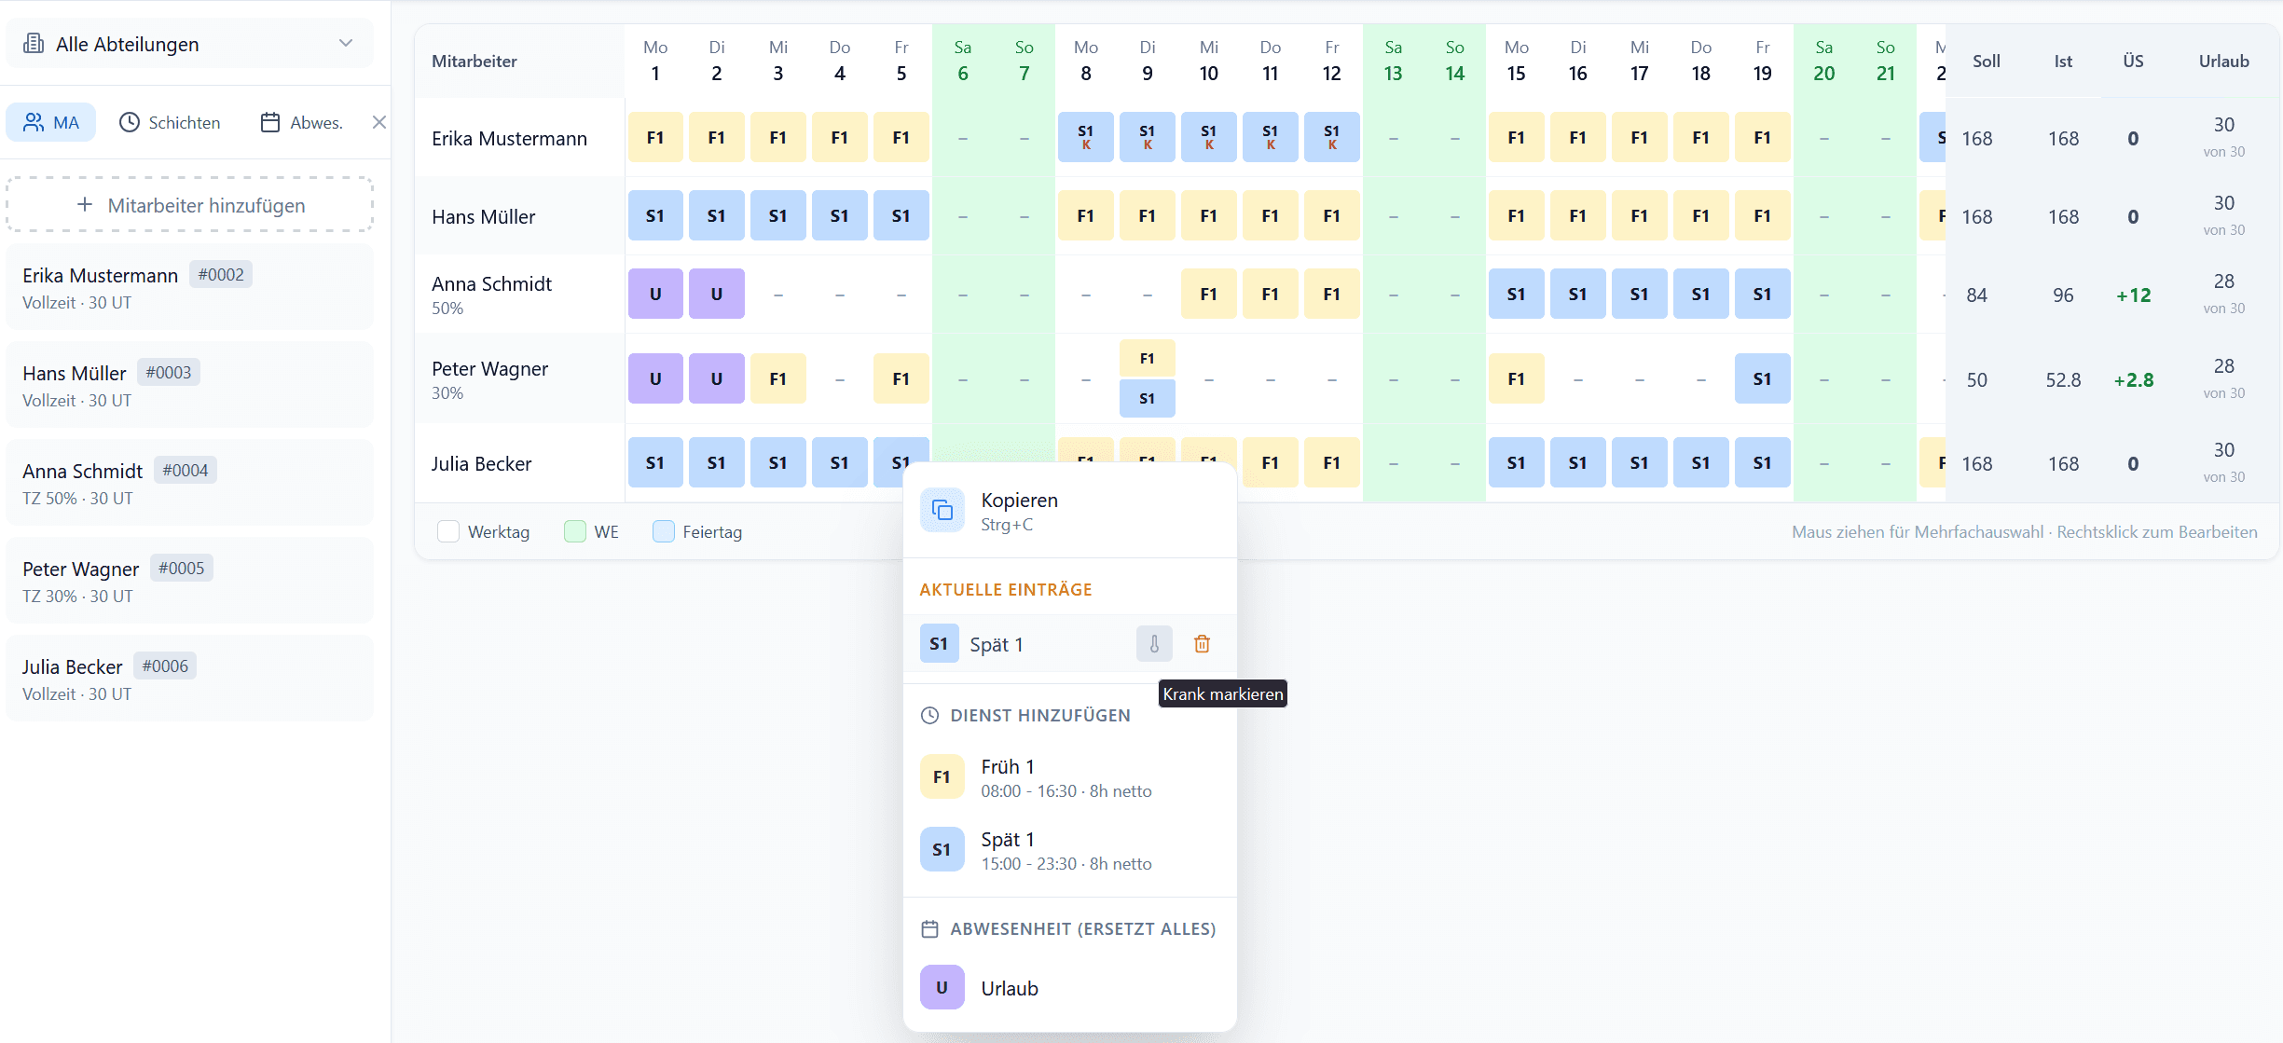Viewport: 2283px width, 1043px height.
Task: Click the trash icon to delete Spät 1
Action: point(1202,643)
